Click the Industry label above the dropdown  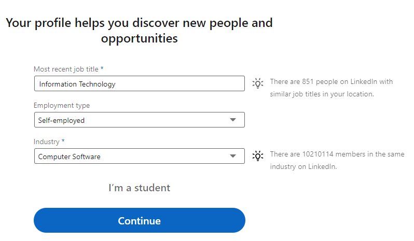point(46,141)
